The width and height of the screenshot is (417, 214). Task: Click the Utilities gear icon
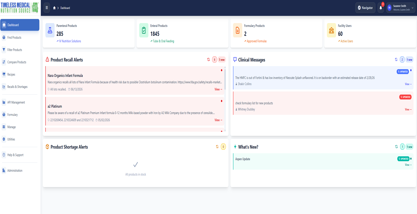click(4, 139)
